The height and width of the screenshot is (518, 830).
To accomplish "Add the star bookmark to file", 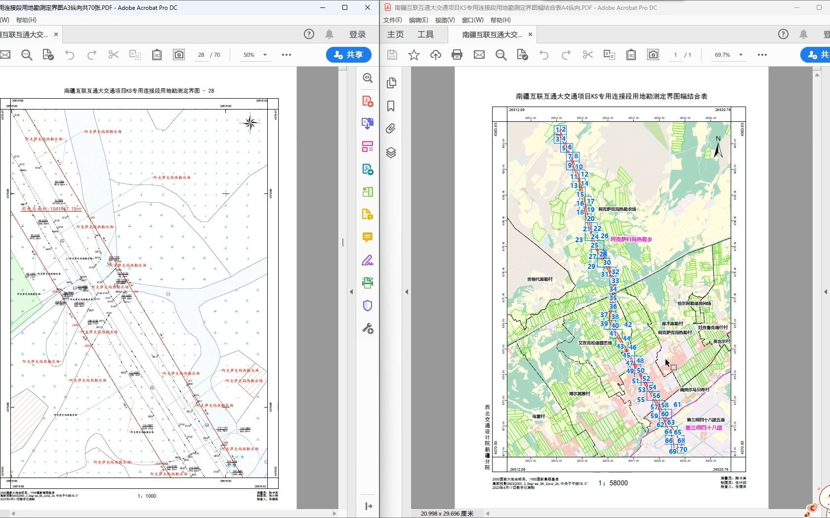I will [414, 55].
